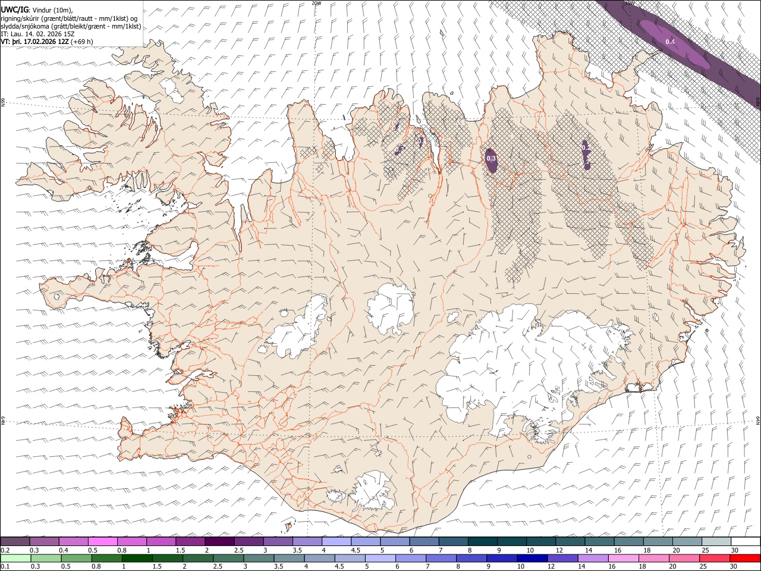Click the light pink rain swatch labeled 16
The height and width of the screenshot is (571, 761).
click(622, 558)
